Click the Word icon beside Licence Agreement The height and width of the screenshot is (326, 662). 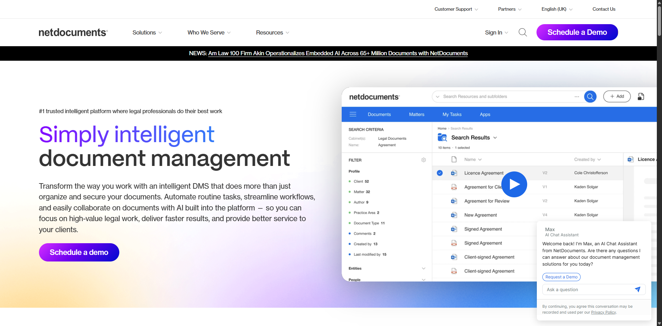pos(454,173)
